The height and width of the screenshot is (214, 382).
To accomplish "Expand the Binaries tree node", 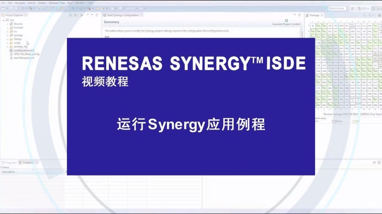I will point(8,24).
